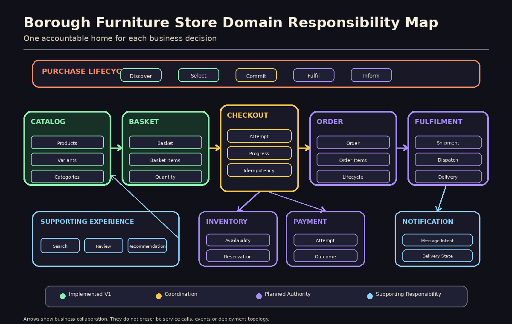Select the Attempt box under Payment
The image size is (512, 324).
[326, 240]
